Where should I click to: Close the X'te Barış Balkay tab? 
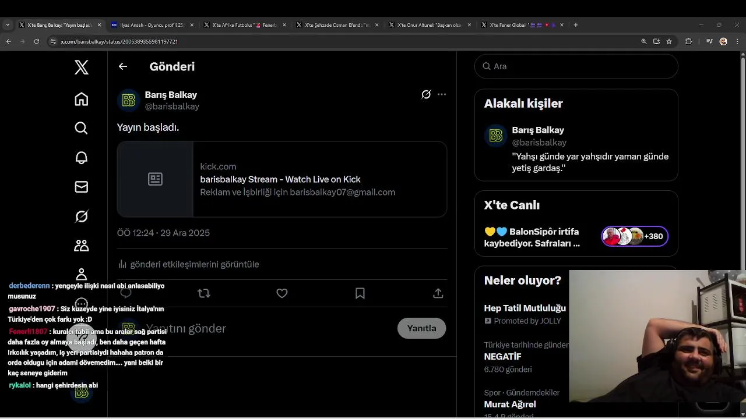pos(99,25)
